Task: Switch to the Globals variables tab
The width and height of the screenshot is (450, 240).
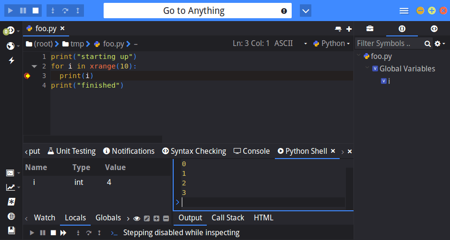Action: pyautogui.click(x=108, y=218)
